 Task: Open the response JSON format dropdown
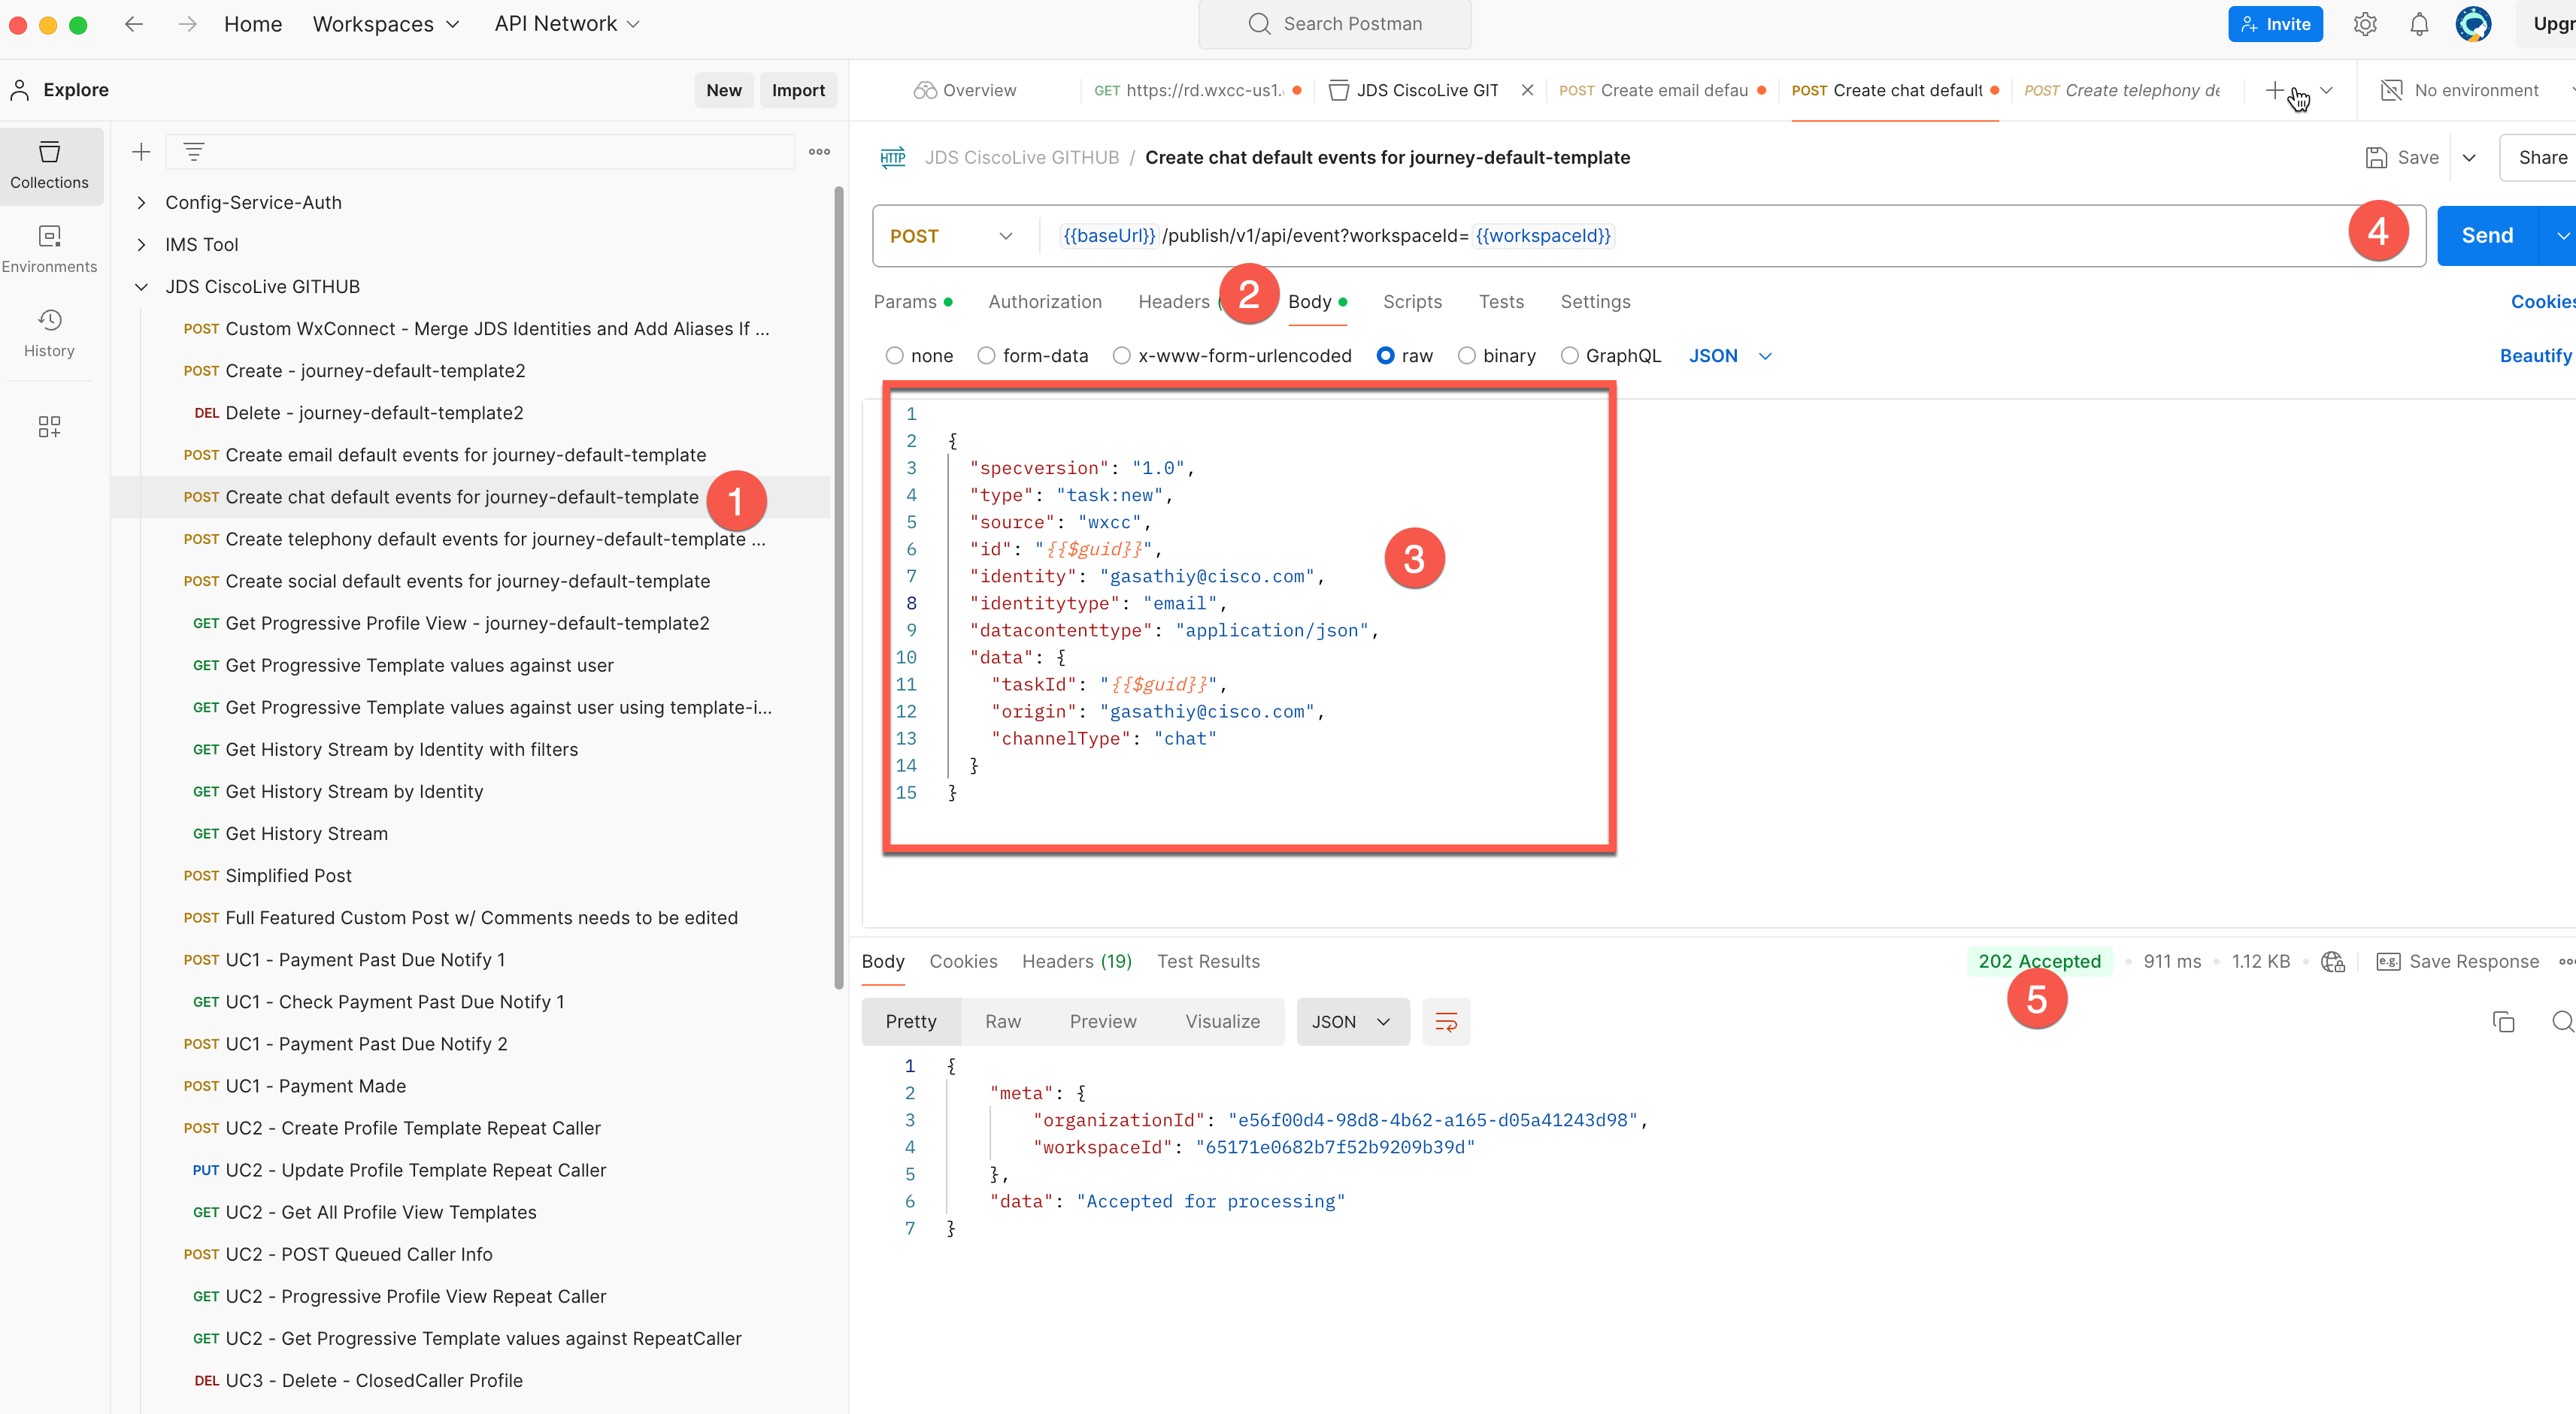[x=1352, y=1021]
